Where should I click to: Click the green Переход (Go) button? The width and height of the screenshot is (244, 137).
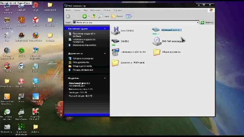207,22
